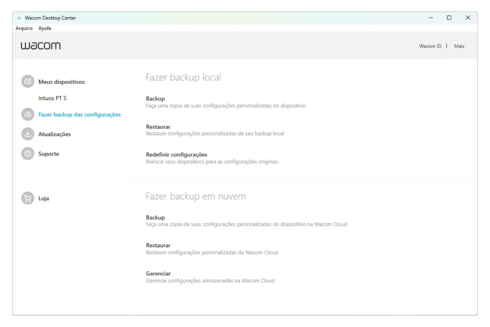The width and height of the screenshot is (490, 327).
Task: Click 'Restaure configurações personalizadas da Wacom Cloud' text
Action: tap(212, 252)
